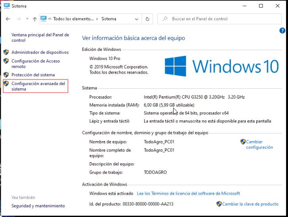Image resolution: width=288 pixels, height=217 pixels.
Task: Refresh the Sistema window
Action: 147,19
